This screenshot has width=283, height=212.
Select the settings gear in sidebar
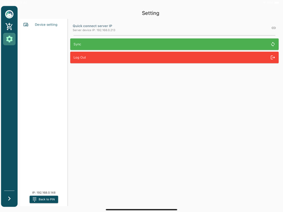[x=9, y=39]
